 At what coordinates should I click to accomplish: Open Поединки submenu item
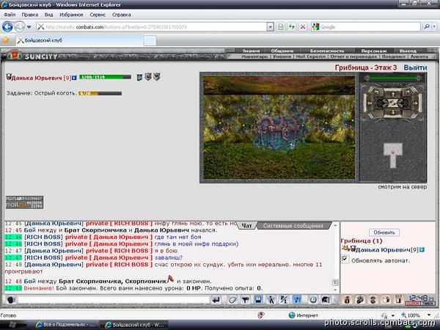394,56
